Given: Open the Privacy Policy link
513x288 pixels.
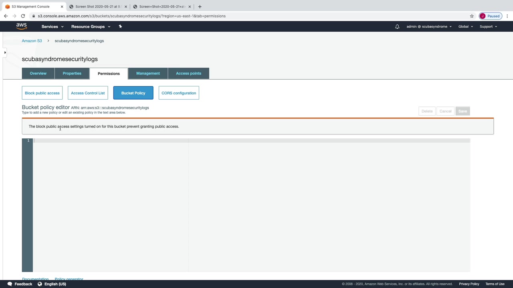Looking at the screenshot, I should [x=469, y=284].
